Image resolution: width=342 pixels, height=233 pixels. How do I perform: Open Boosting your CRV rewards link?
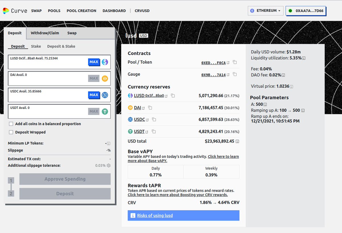tap(178, 195)
